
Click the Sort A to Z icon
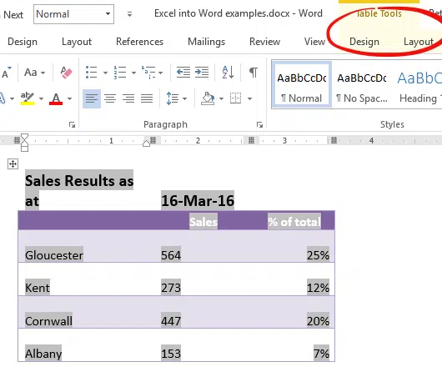228,73
